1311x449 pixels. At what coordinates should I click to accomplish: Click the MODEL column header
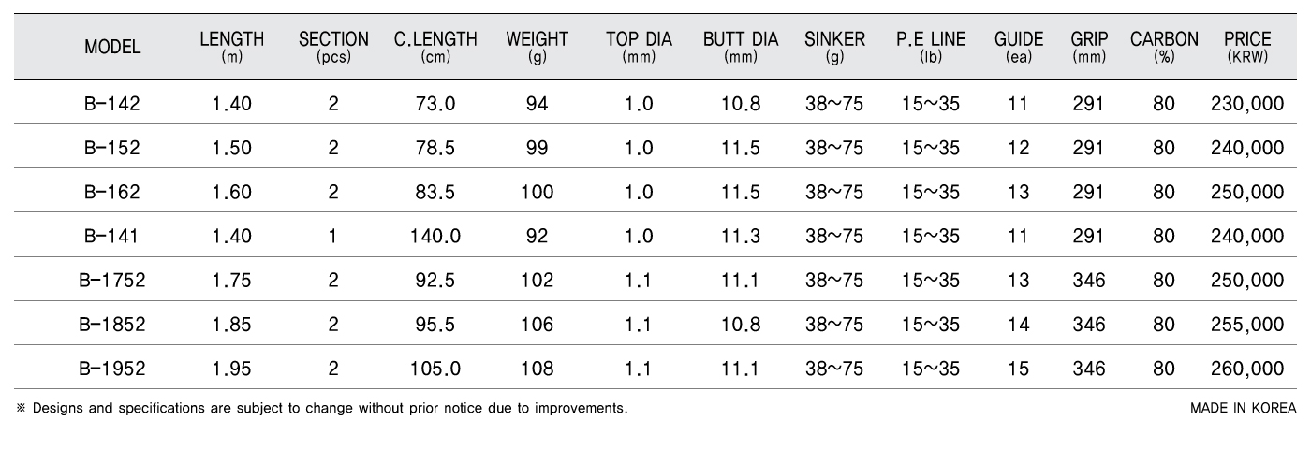(x=112, y=48)
